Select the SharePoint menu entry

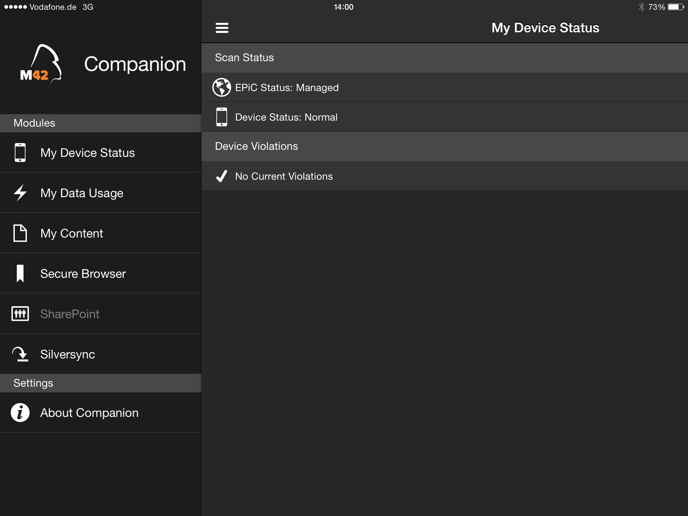[101, 314]
